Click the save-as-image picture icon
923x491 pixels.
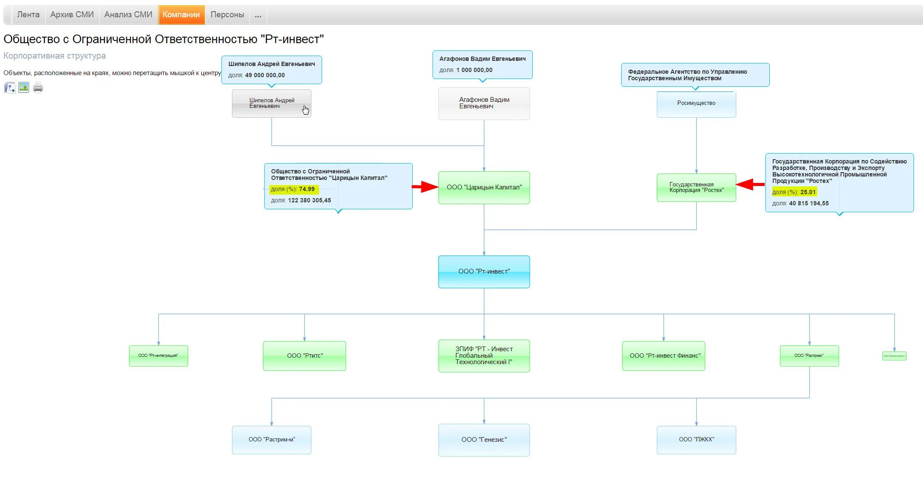coord(24,88)
